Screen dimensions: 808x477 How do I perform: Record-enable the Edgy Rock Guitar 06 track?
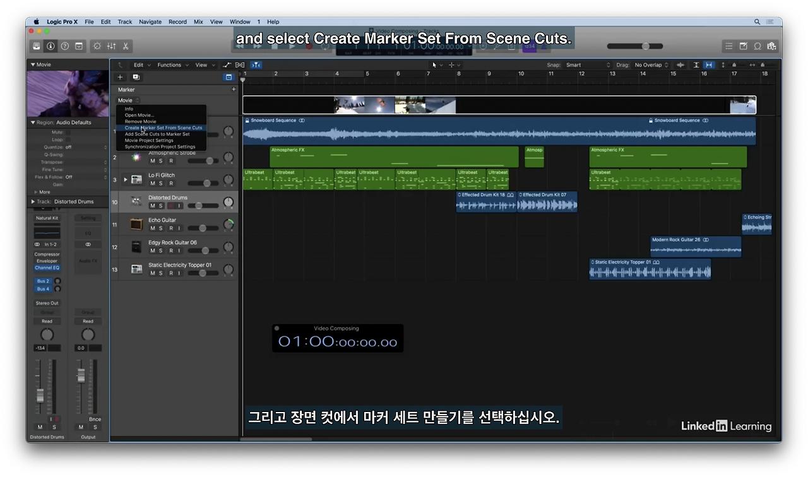tap(170, 250)
